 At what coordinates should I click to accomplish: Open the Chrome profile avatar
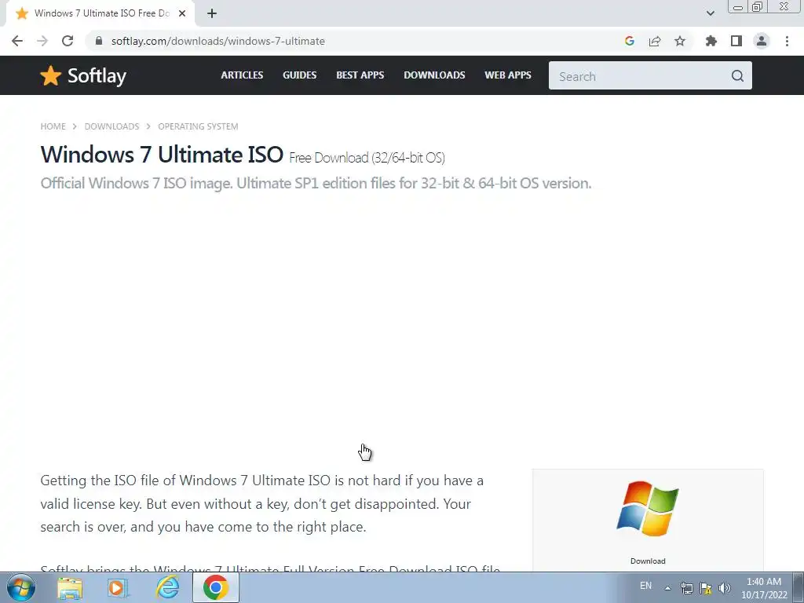click(x=762, y=41)
